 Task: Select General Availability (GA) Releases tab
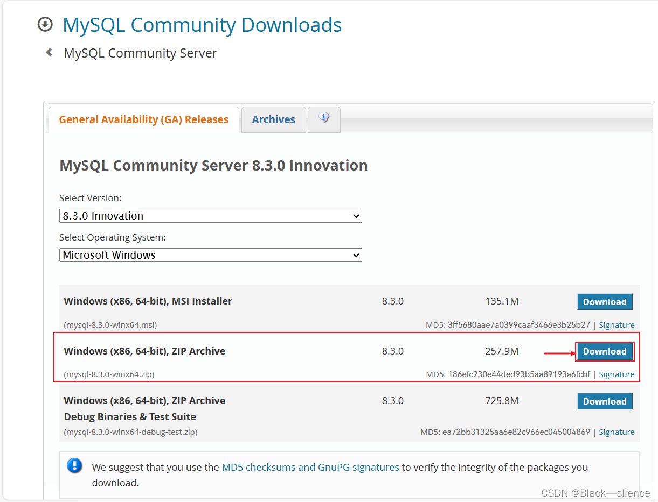(144, 119)
